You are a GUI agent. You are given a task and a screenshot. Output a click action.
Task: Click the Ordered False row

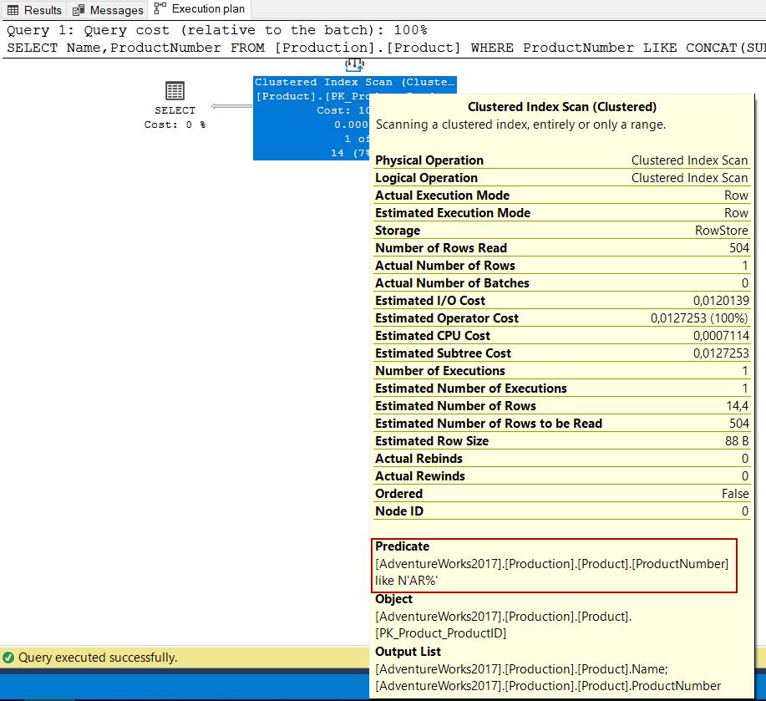[562, 495]
